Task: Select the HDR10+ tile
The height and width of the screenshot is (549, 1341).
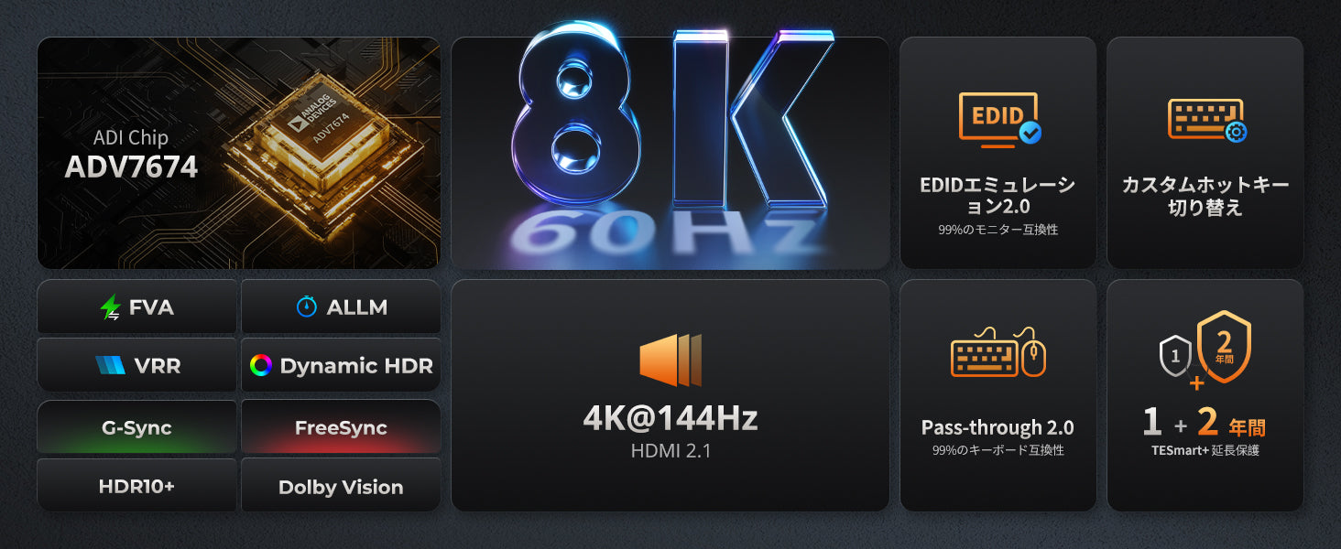Action: coord(136,486)
